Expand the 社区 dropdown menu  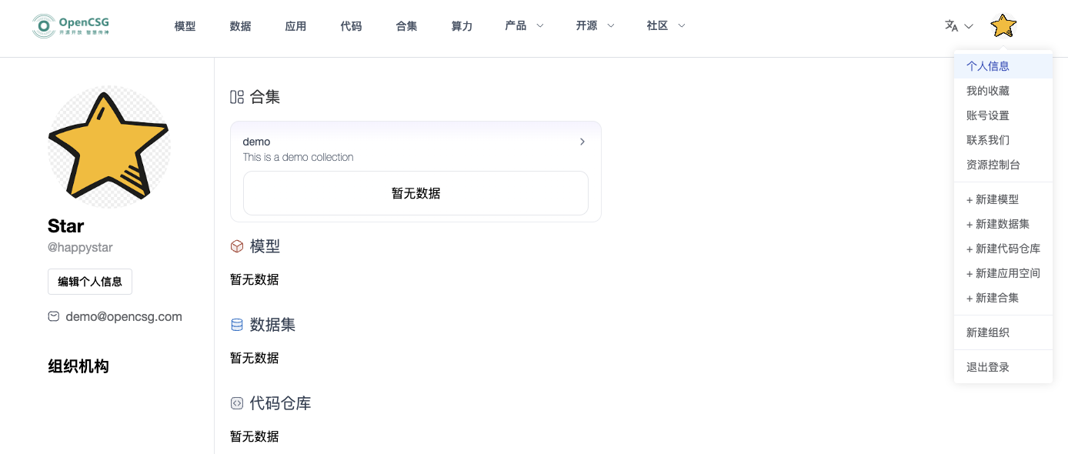pyautogui.click(x=666, y=26)
